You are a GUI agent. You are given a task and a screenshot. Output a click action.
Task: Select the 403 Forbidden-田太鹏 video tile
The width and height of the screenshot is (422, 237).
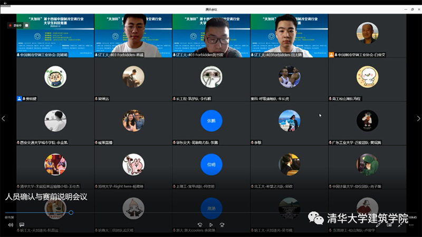click(289, 35)
